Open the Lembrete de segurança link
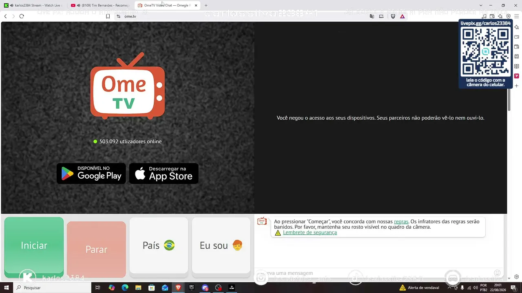Screen dimensions: 522x293 [310, 232]
